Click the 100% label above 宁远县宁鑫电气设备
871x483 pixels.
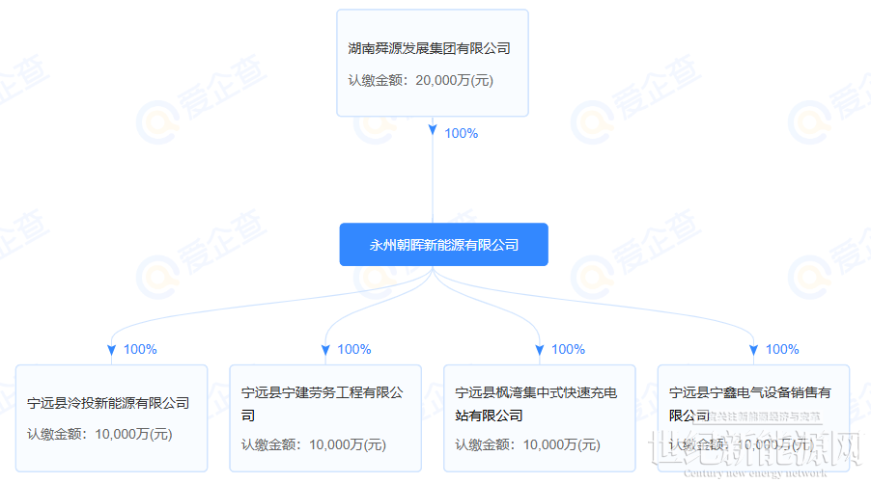pos(782,349)
